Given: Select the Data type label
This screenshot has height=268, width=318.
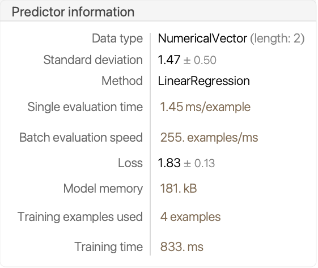Looking at the screenshot, I should (x=117, y=39).
